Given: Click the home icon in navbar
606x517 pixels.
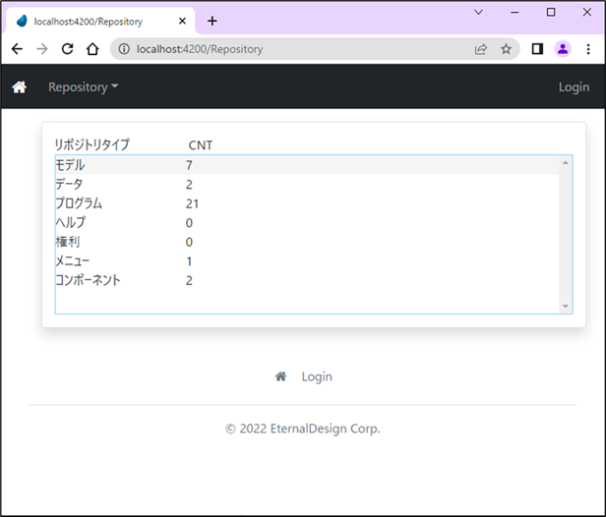Looking at the screenshot, I should click(x=19, y=87).
